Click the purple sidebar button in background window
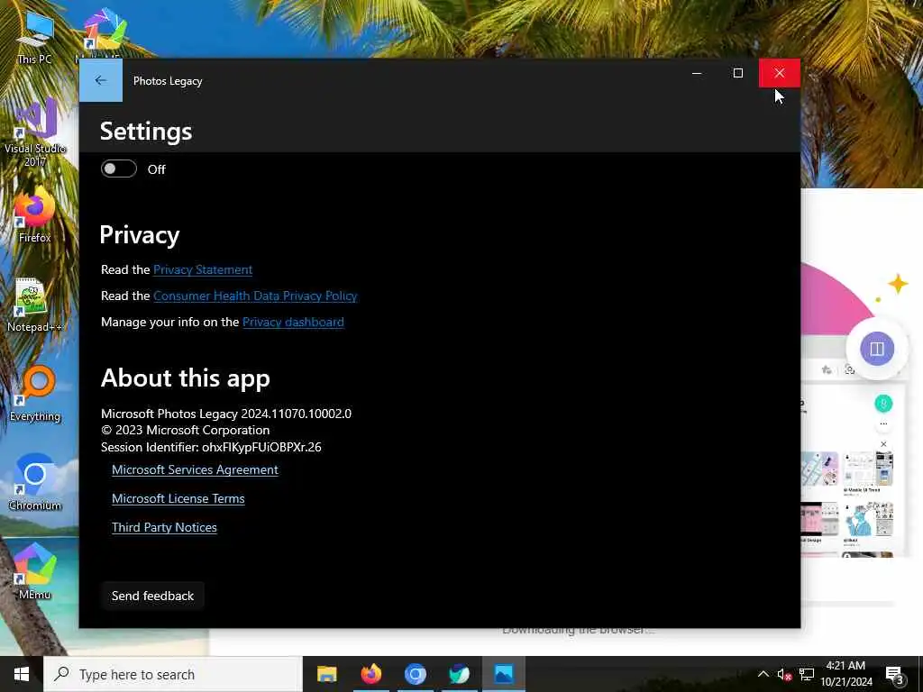 point(876,349)
